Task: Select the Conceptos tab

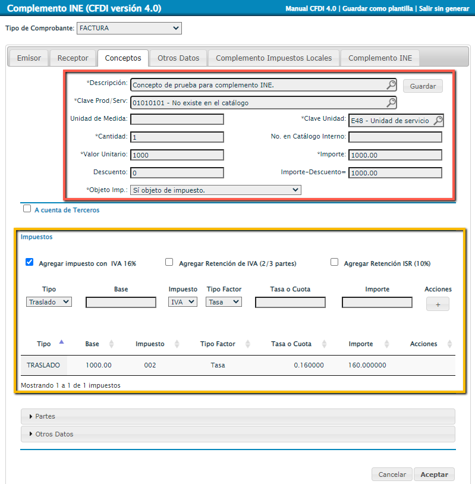Action: [123, 58]
